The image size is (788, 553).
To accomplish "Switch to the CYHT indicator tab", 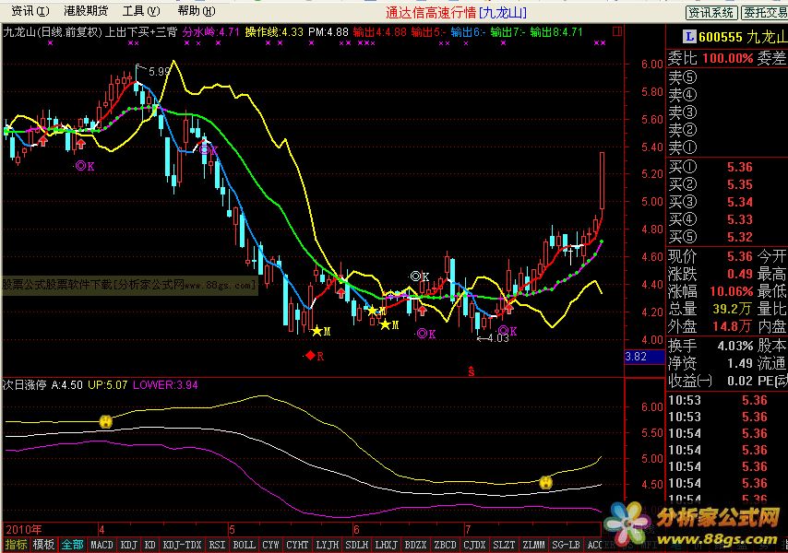I will pos(297,545).
